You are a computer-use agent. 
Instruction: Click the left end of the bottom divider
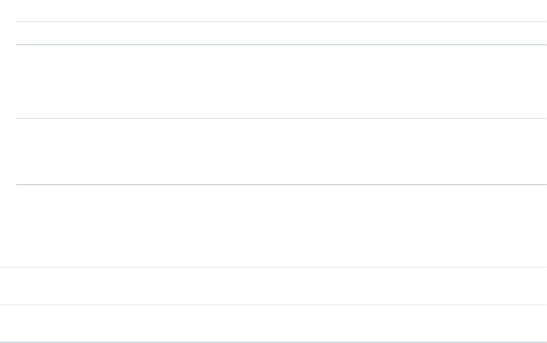tap(2, 342)
